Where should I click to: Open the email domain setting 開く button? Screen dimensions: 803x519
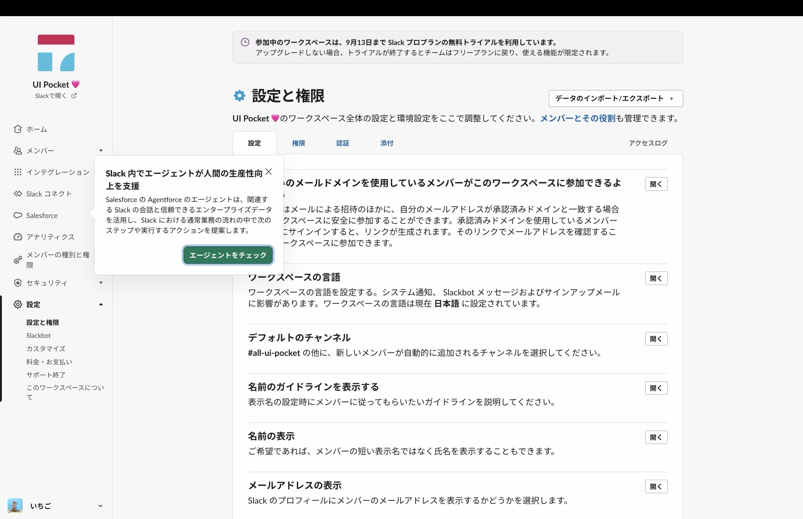[656, 184]
